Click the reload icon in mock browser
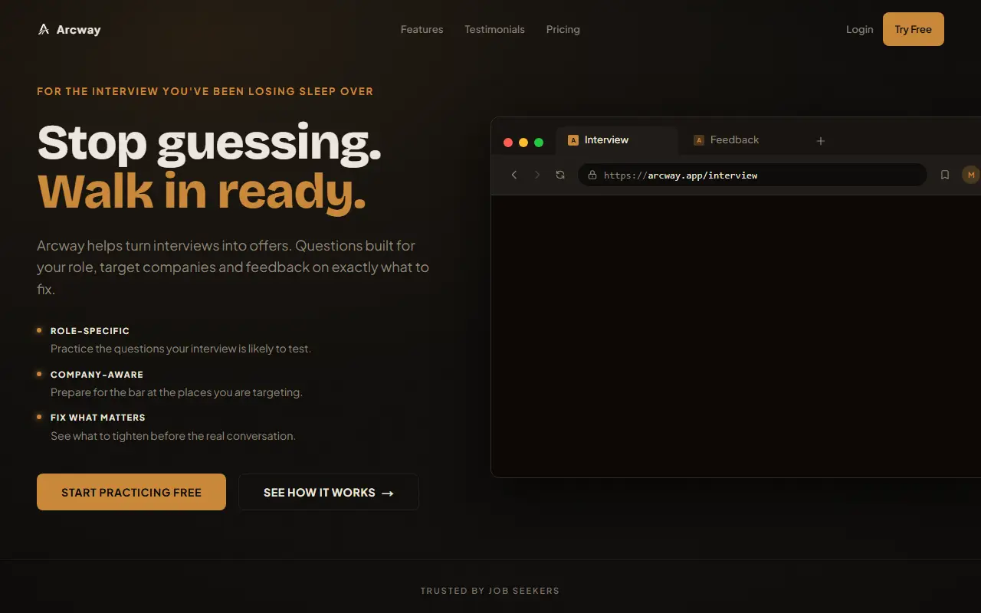The image size is (981, 613). pyautogui.click(x=560, y=175)
